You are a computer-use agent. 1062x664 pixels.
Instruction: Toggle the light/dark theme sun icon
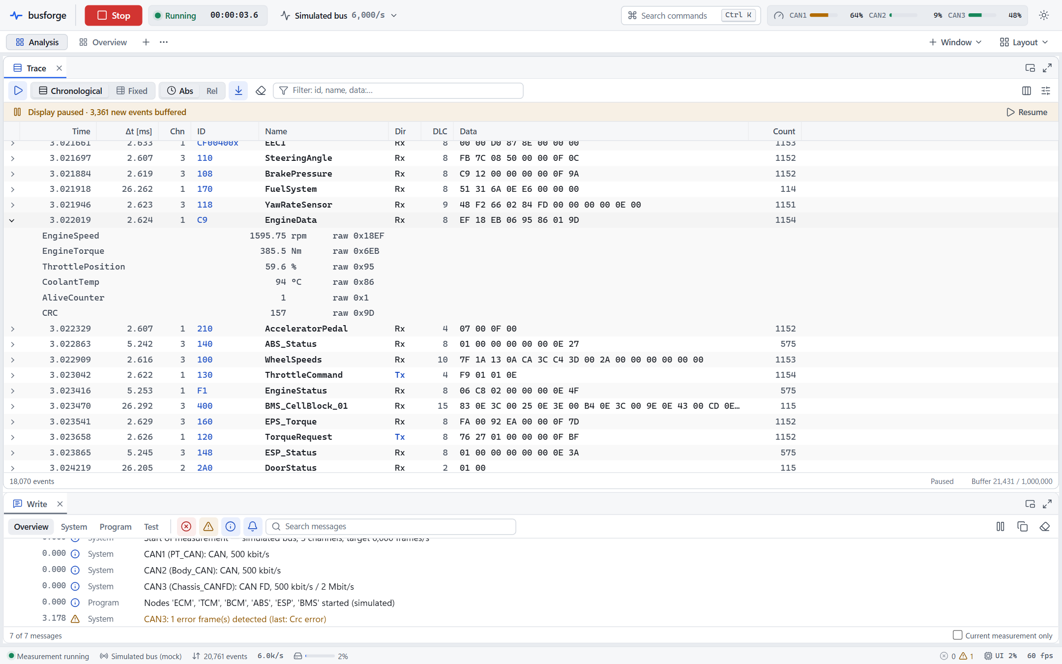pyautogui.click(x=1044, y=15)
